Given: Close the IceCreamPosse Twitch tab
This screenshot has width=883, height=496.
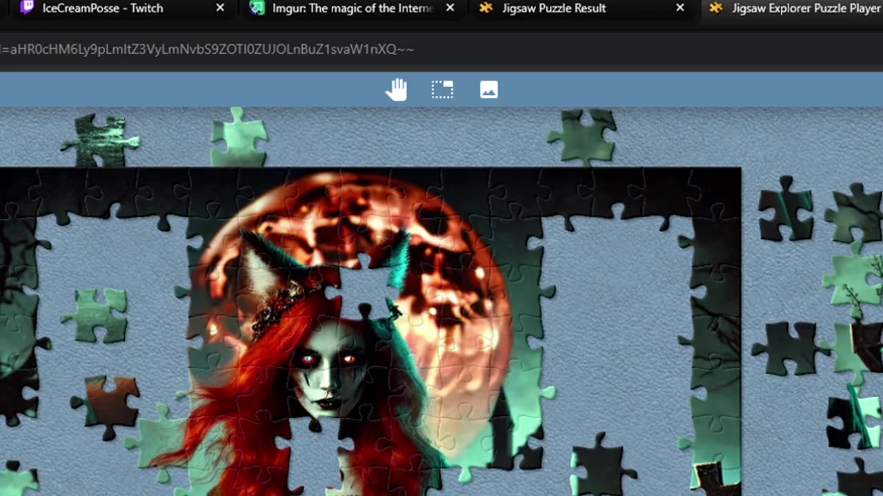Looking at the screenshot, I should tap(220, 8).
